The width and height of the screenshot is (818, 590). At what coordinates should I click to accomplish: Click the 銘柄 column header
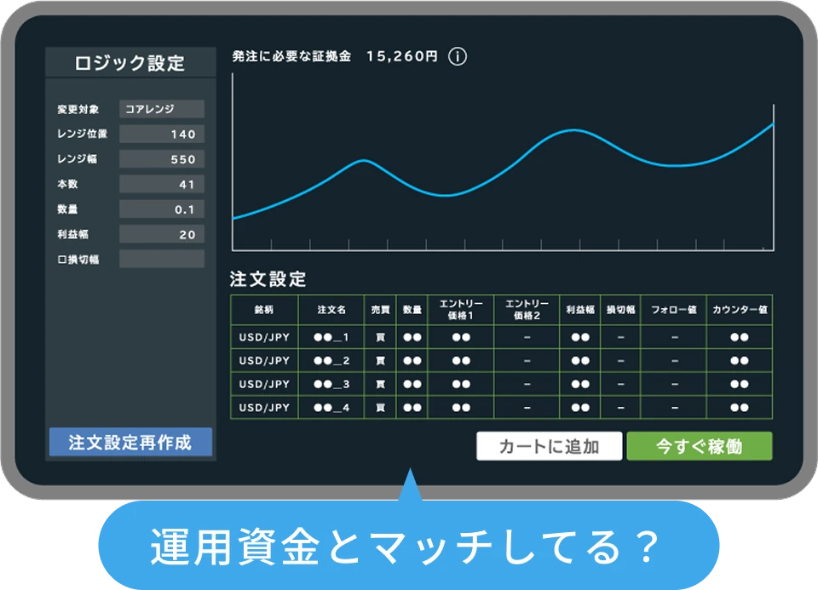[x=264, y=310]
